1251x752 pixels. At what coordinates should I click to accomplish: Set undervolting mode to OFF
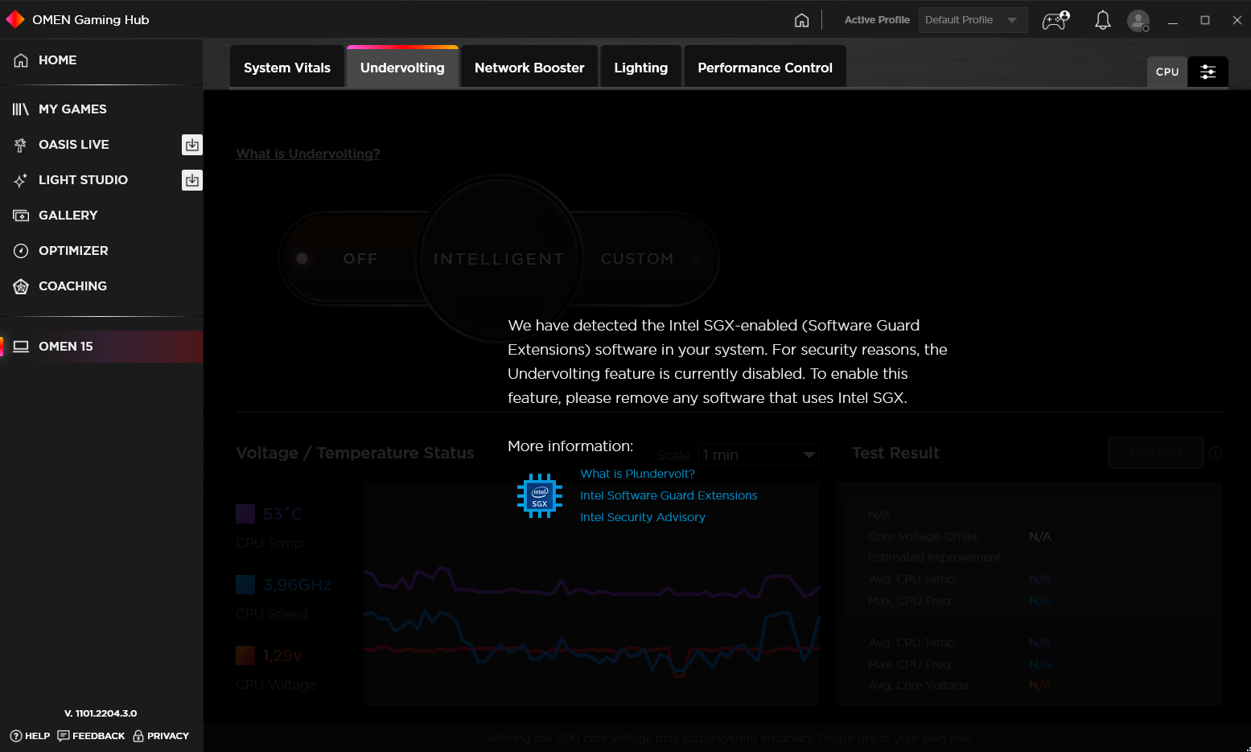[360, 259]
